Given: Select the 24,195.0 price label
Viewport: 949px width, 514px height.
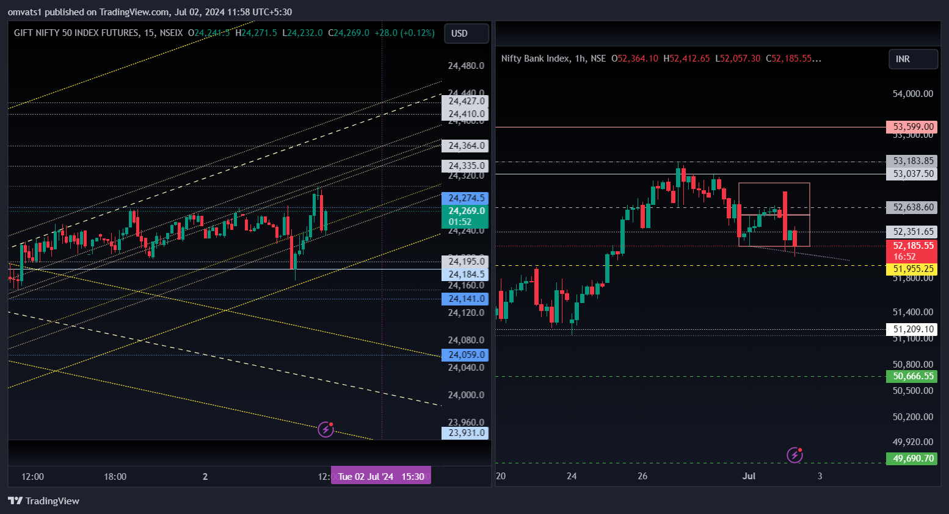Looking at the screenshot, I should pyautogui.click(x=465, y=262).
